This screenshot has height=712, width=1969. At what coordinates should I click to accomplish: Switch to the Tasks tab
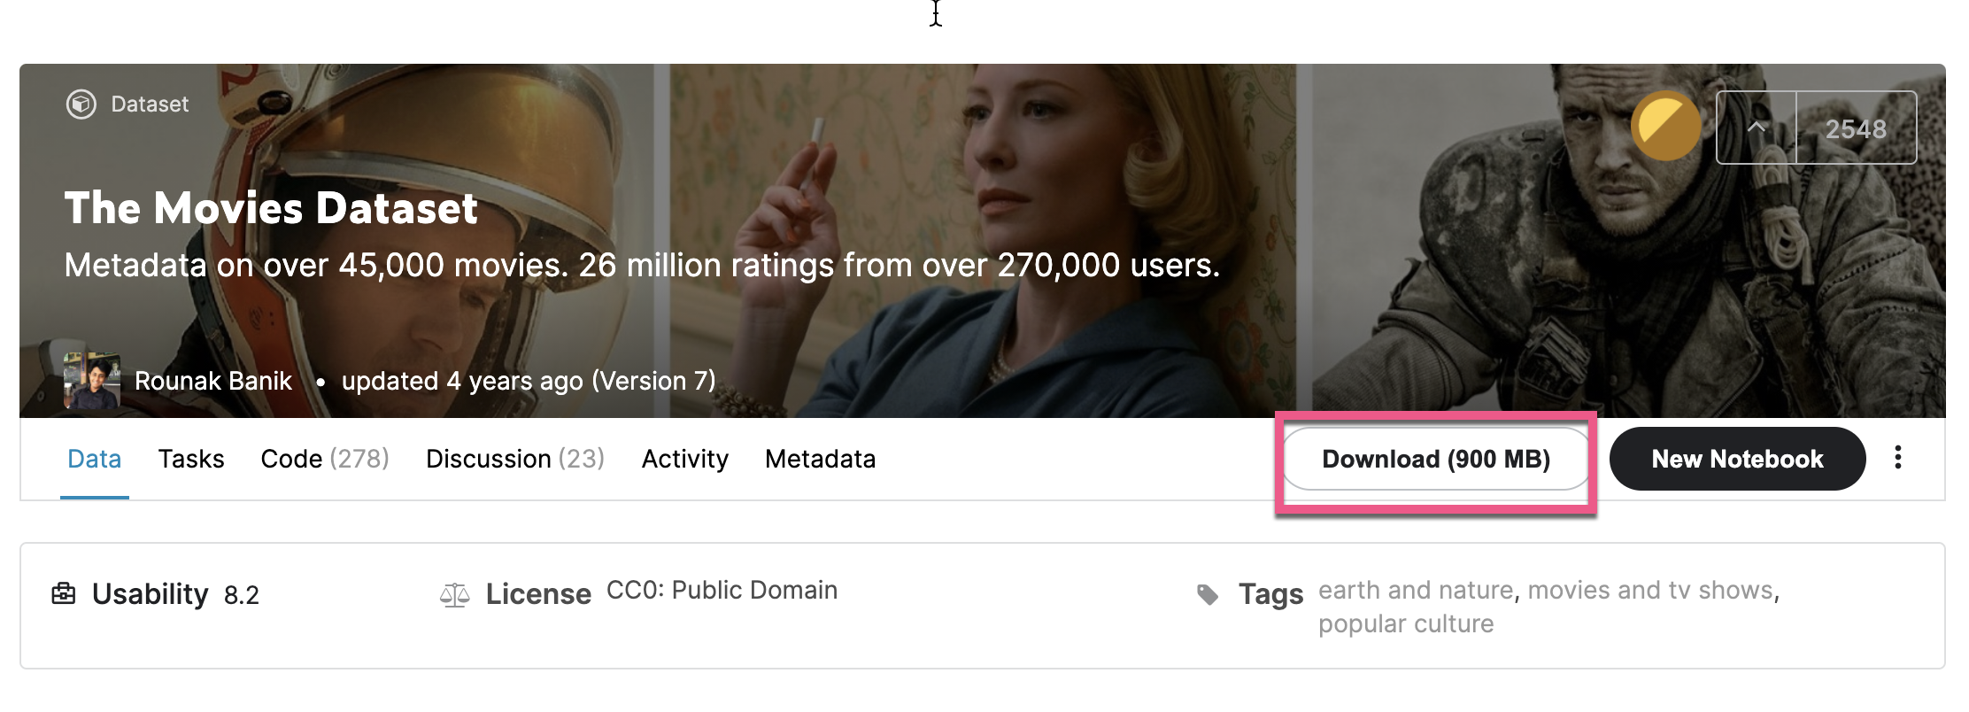191,459
